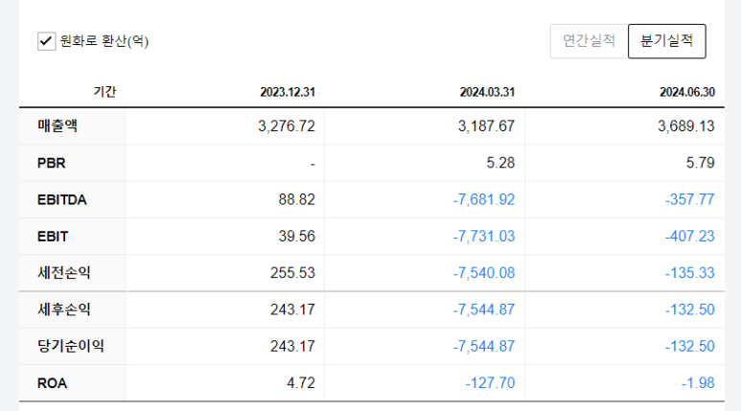Select the PBR row label

point(52,163)
